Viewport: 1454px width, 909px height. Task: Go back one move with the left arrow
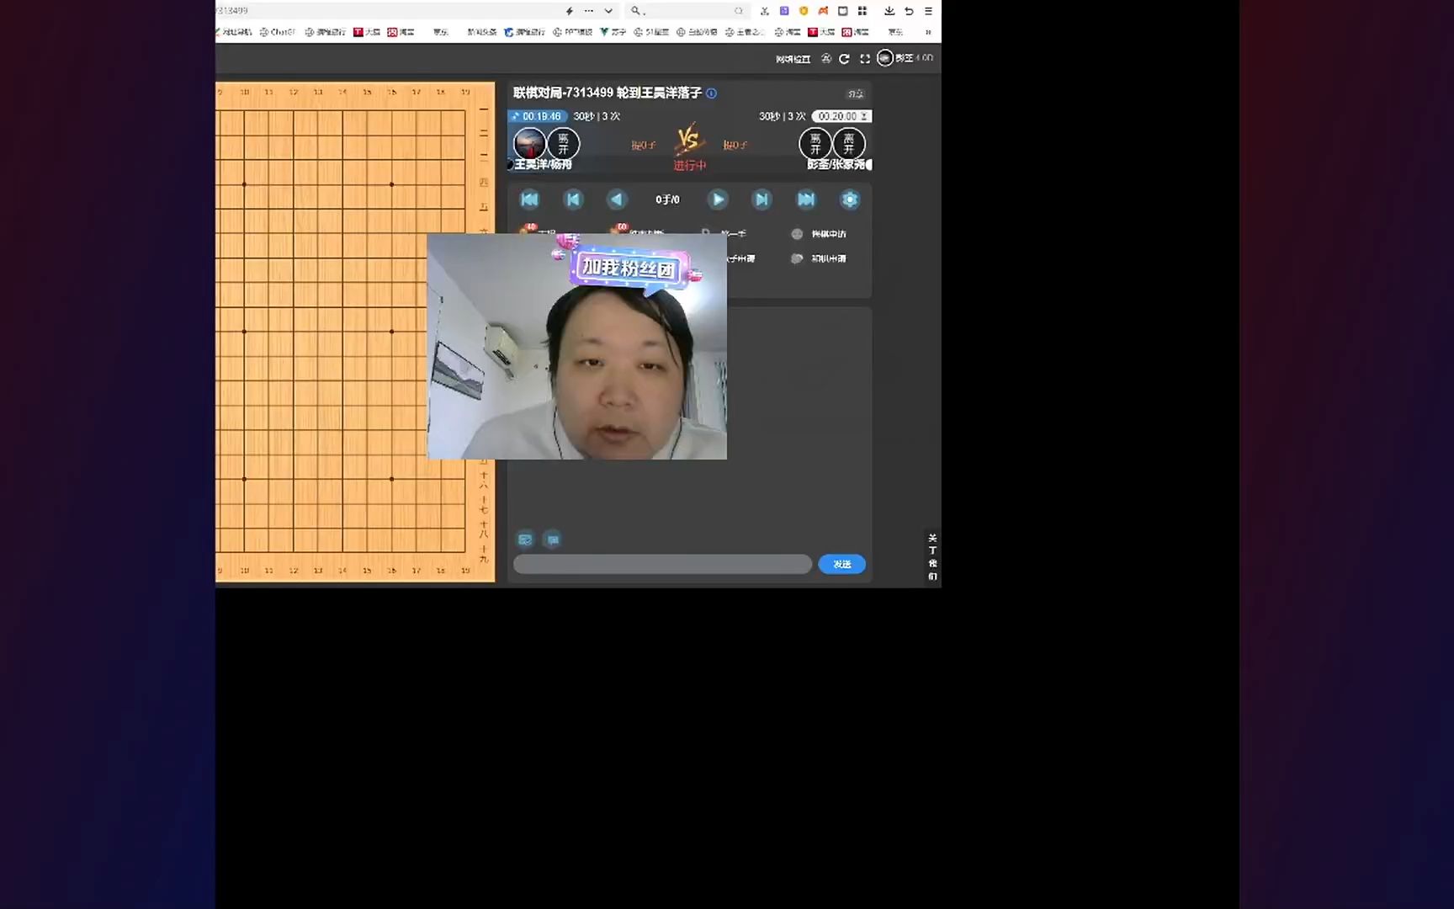pos(617,199)
